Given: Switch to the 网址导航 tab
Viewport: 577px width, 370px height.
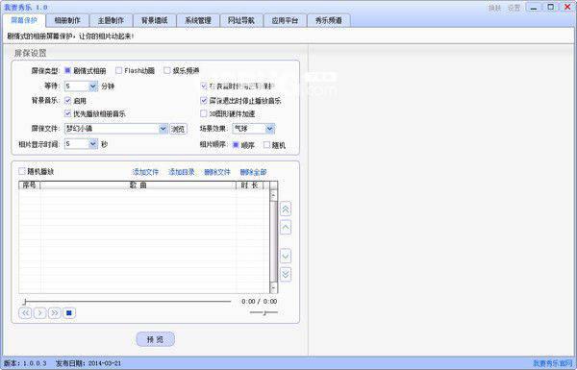Looking at the screenshot, I should tap(241, 20).
